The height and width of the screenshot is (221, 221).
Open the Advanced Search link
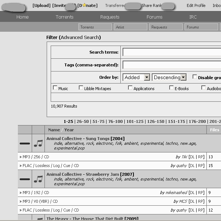tap(81, 37)
